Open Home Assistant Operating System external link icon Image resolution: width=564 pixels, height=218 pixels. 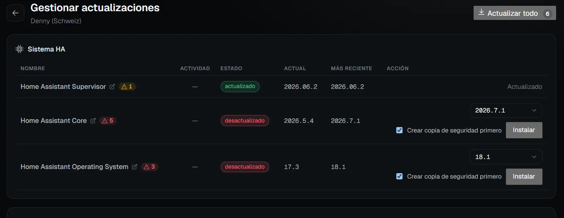point(134,167)
